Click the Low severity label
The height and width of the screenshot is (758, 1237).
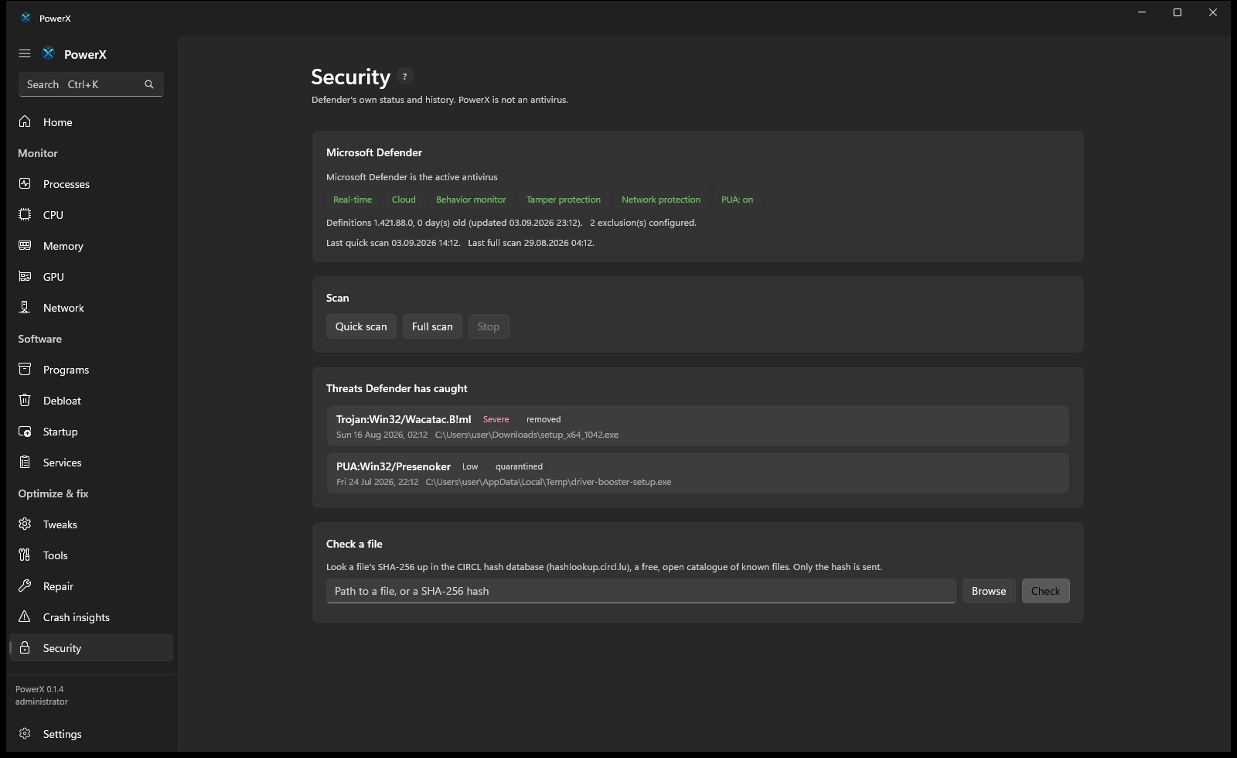coord(470,466)
